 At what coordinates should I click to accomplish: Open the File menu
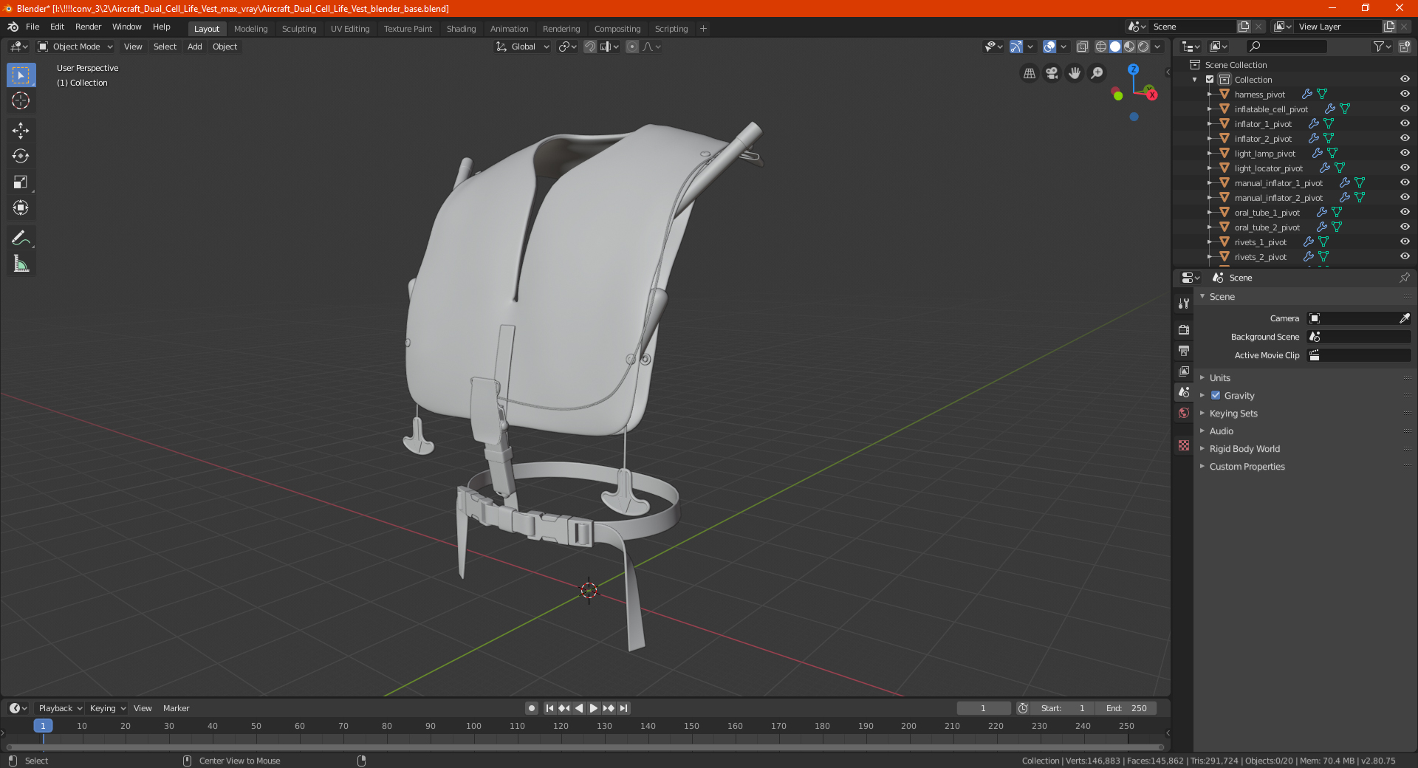coord(32,27)
